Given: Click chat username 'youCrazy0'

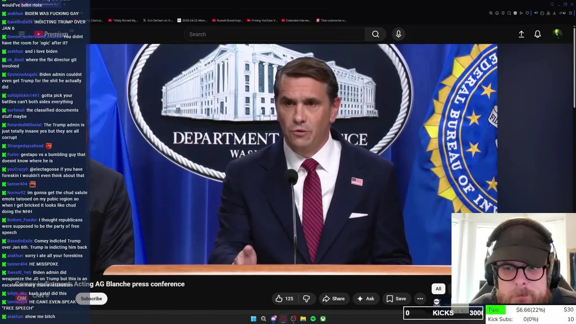Looking at the screenshot, I should coord(18,169).
